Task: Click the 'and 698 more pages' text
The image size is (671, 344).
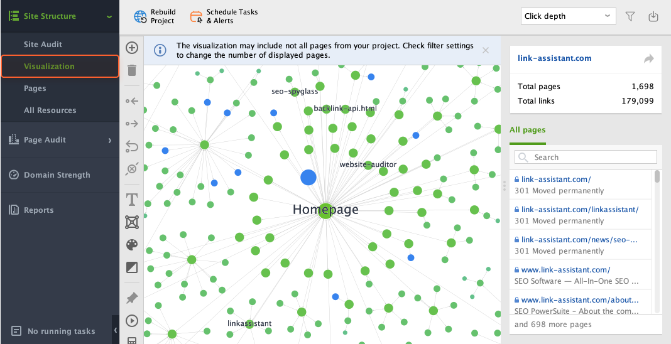Action: coord(553,325)
